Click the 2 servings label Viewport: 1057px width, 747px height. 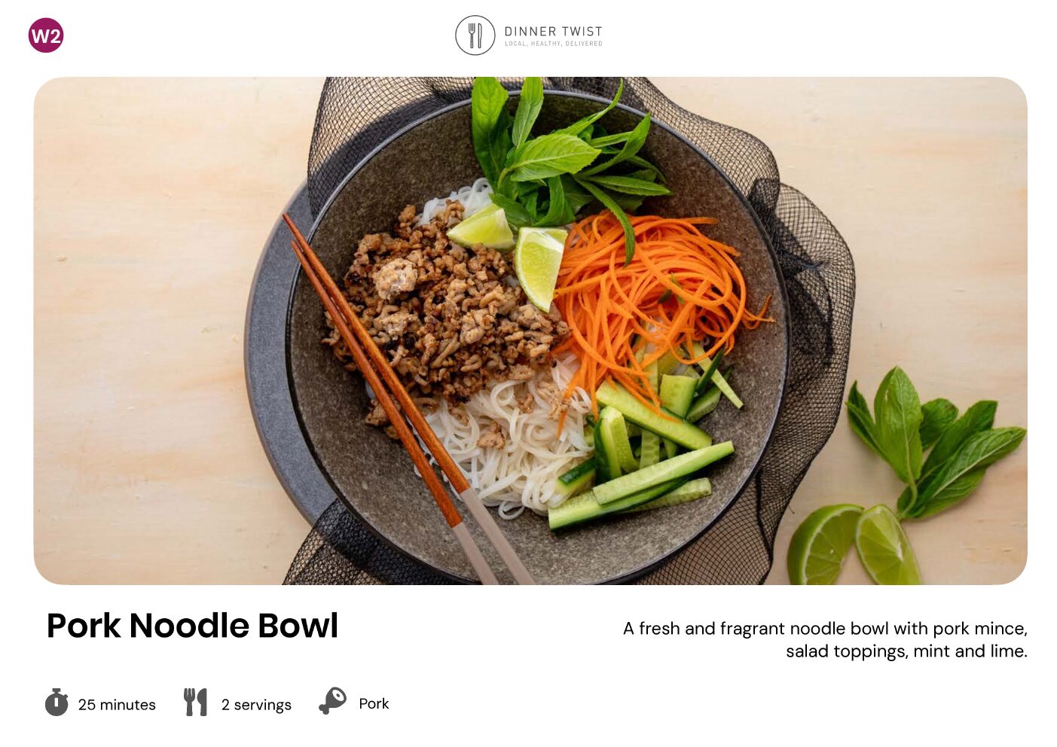point(256,705)
